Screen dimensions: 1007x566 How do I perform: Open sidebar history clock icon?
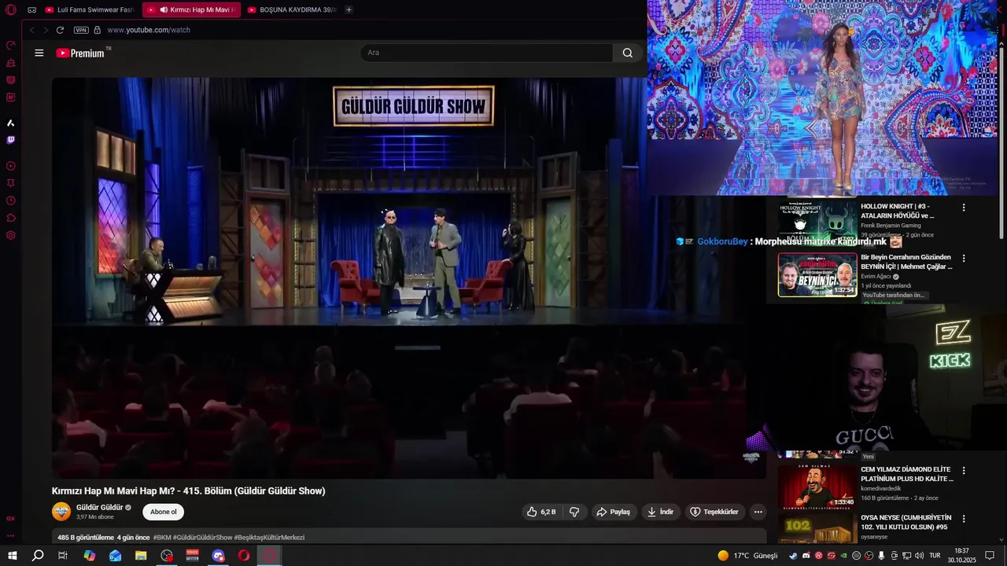(x=11, y=200)
